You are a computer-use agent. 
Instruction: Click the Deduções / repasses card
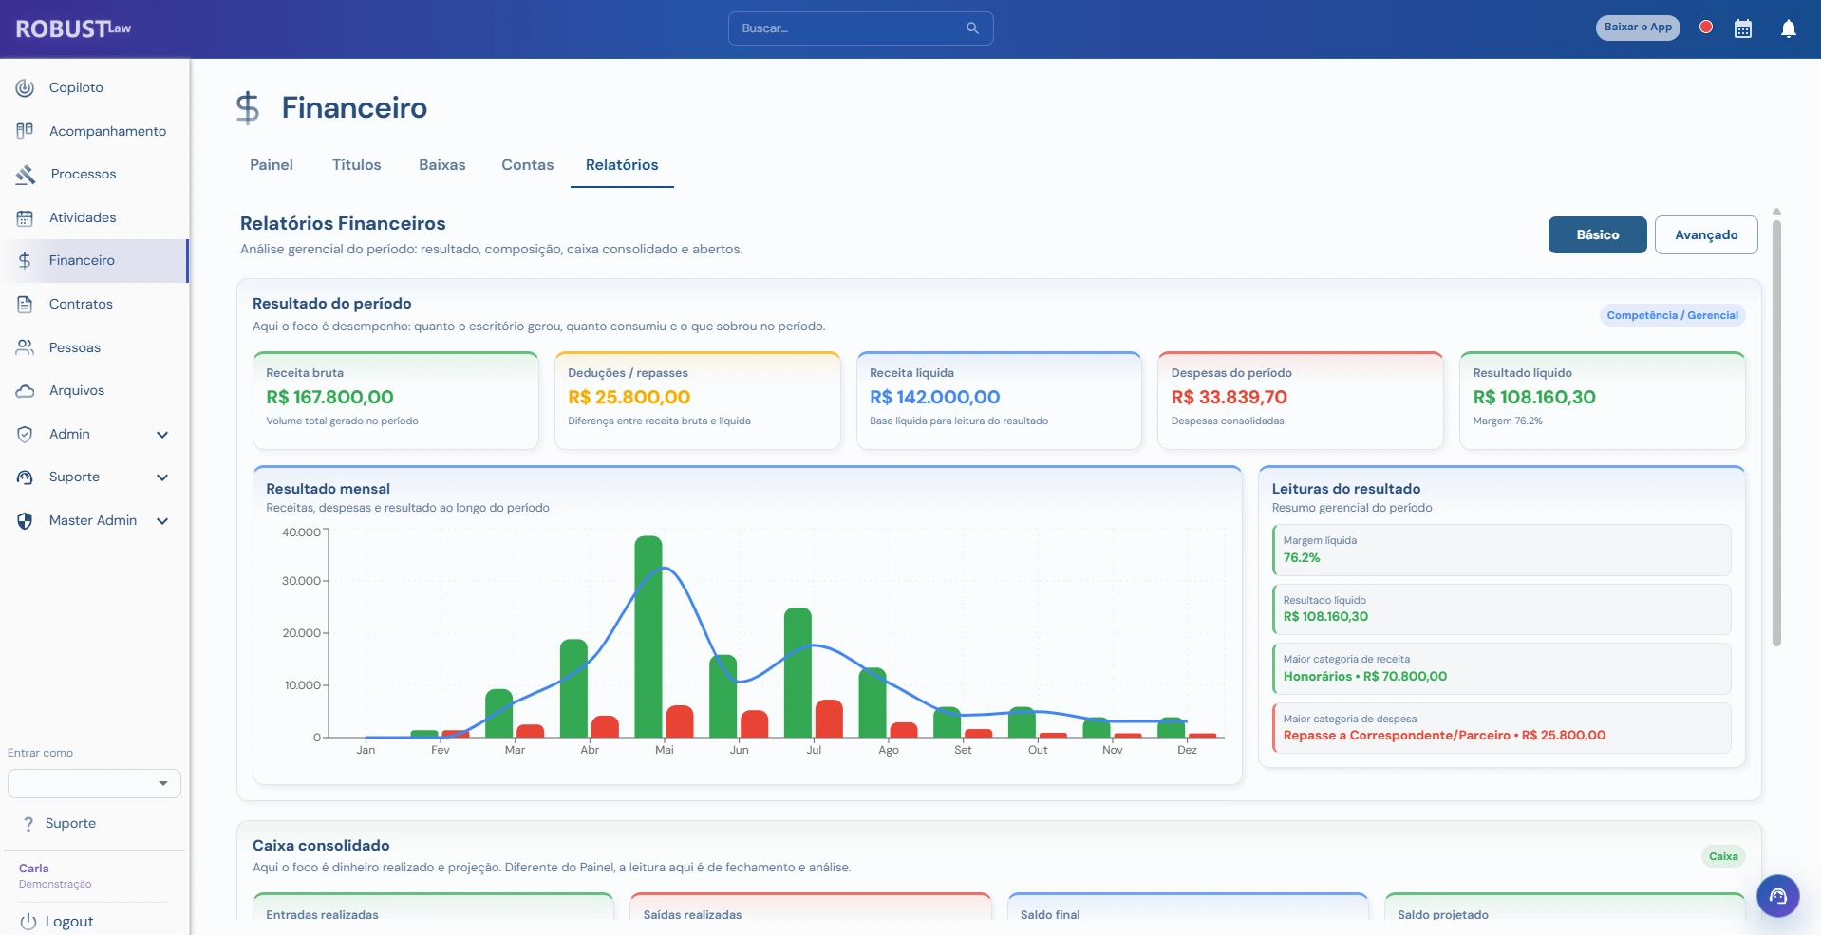698,401
